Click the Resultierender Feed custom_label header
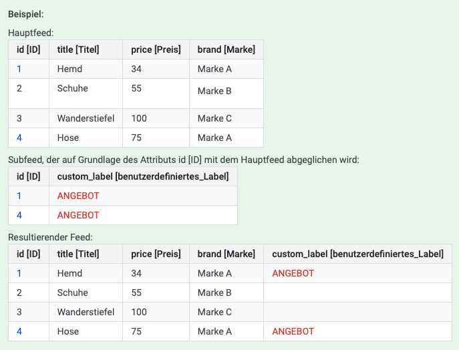The height and width of the screenshot is (350, 459). coord(357,254)
